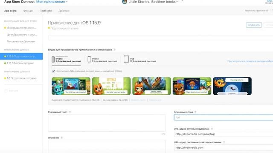Image resolution: width=273 pixels, height=153 pixels.
Task: Select the iPad 12.9-inch display icon
Action: (x=126, y=59)
